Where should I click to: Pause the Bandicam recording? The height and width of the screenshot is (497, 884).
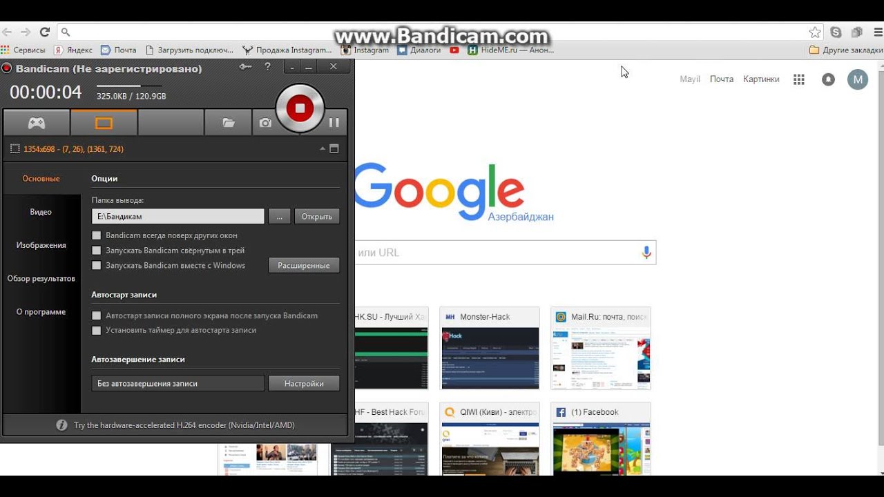point(334,123)
